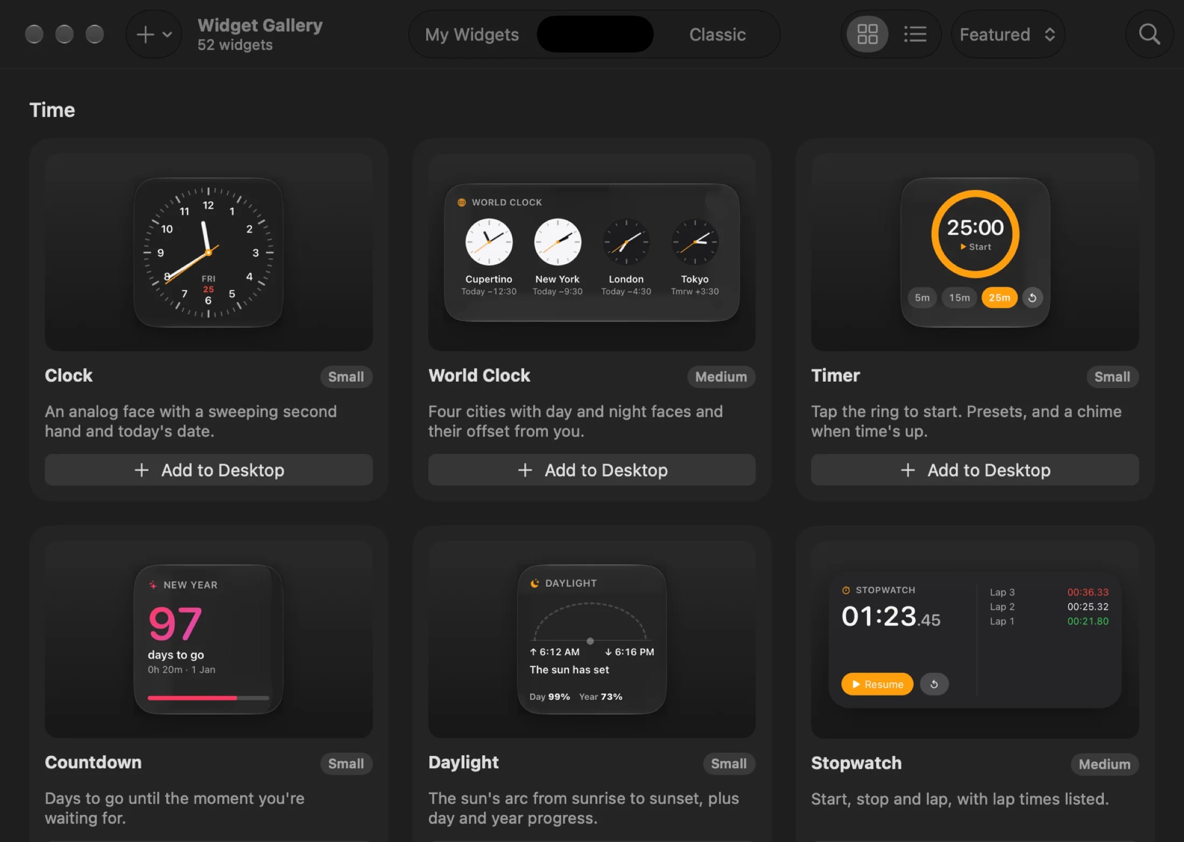Click 'Today −12:30' under Cupertino

(x=489, y=291)
